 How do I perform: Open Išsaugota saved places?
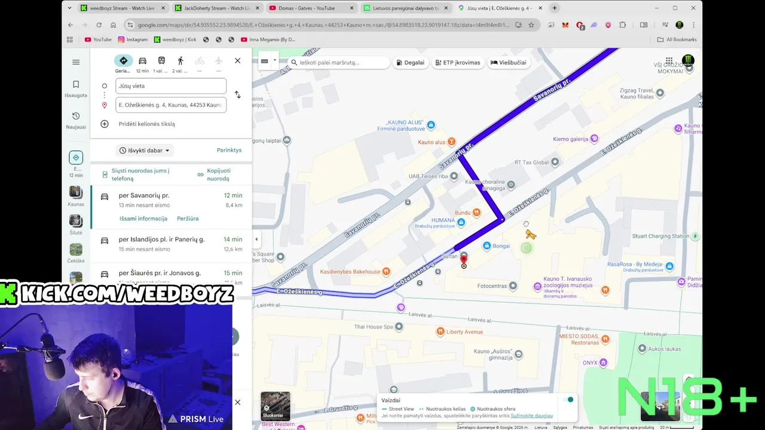pos(76,88)
